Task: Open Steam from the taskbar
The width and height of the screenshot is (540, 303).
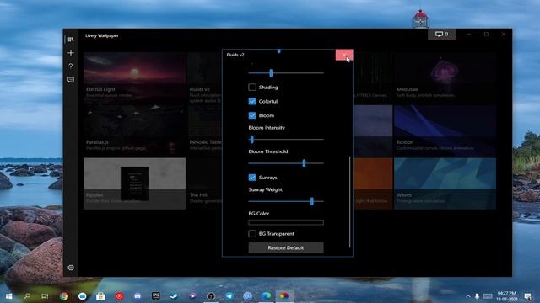Action: 174,295
